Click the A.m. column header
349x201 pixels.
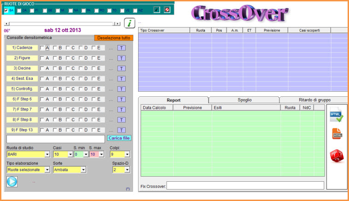point(235,30)
